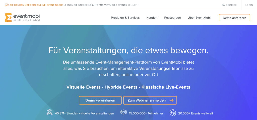Click the '15.000.000+ Teilnehmer' text
The height and width of the screenshot is (120, 257).
pyautogui.click(x=146, y=113)
